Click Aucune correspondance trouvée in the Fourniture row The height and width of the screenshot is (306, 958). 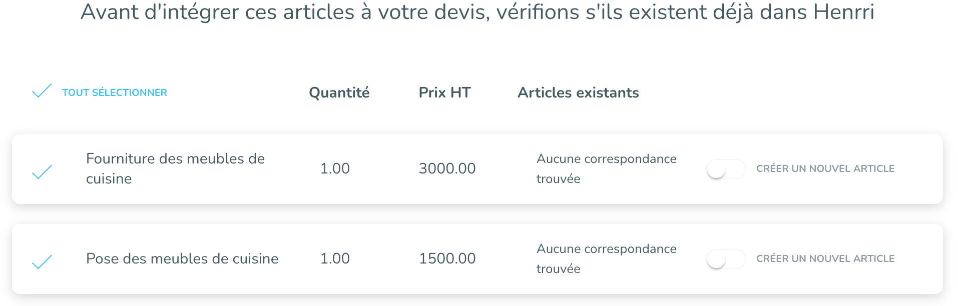(x=606, y=168)
